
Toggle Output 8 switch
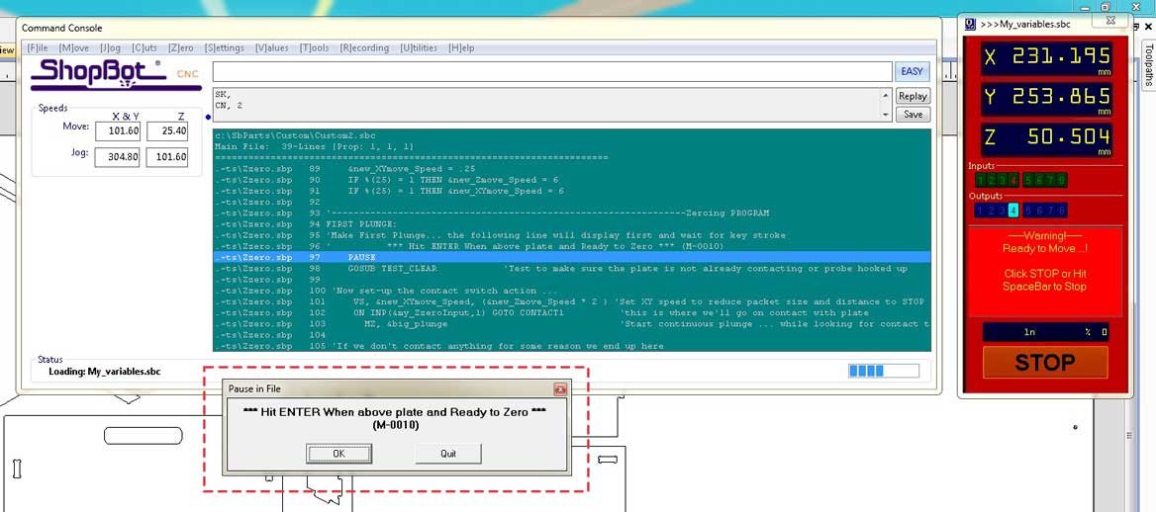[x=1062, y=210]
